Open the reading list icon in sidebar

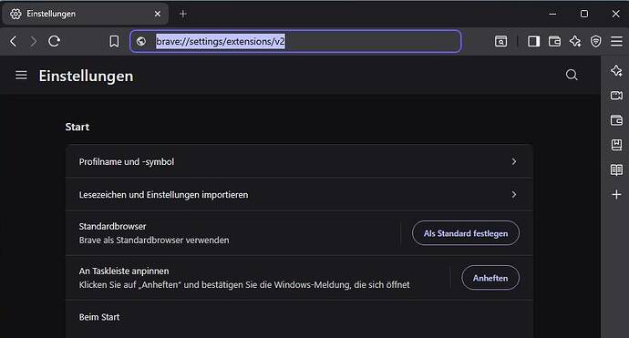[x=616, y=169]
